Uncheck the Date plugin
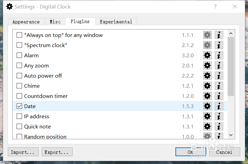Image resolution: width=248 pixels, height=164 pixels. pos(19,106)
